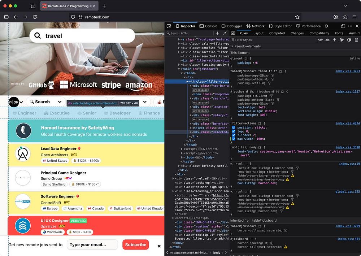Reload the current page
This screenshot has width=361, height=256.
[35, 17]
